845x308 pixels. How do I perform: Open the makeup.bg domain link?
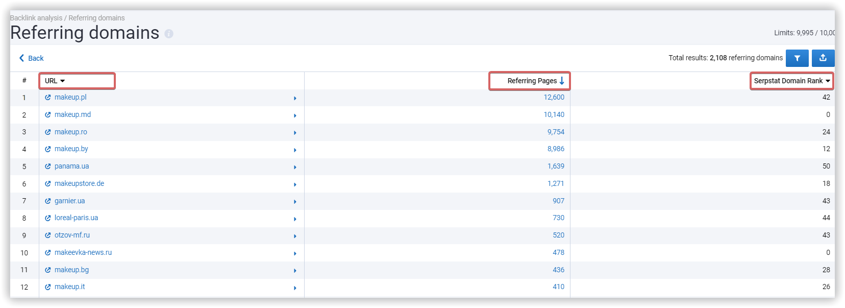click(x=71, y=270)
